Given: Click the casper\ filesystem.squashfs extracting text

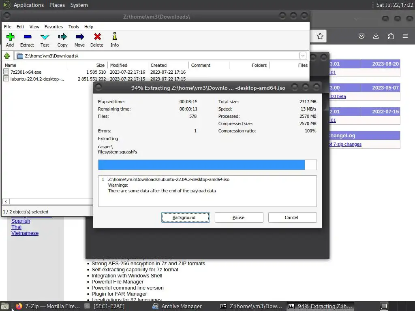Looking at the screenshot, I should tap(118, 149).
